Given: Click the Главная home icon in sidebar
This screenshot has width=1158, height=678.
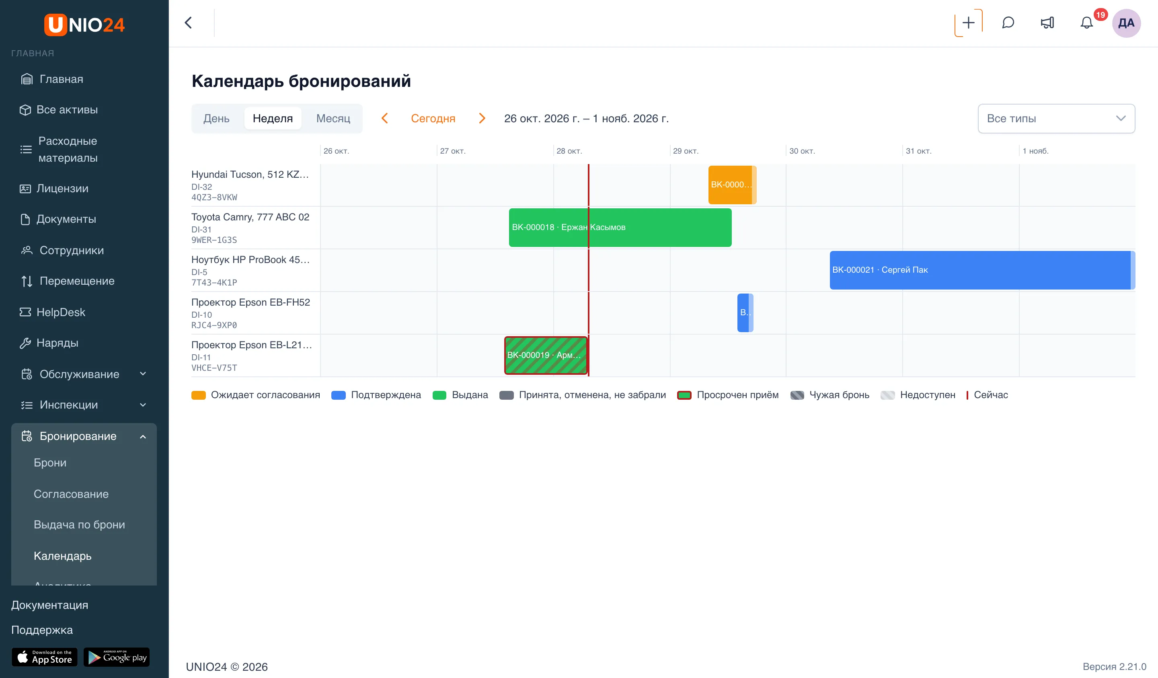Looking at the screenshot, I should (x=27, y=79).
